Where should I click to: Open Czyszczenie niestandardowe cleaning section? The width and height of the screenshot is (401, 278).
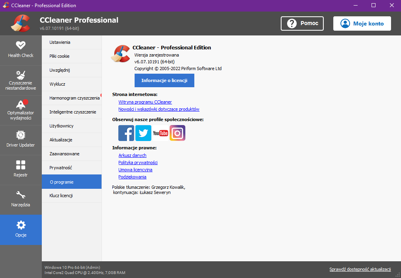pyautogui.click(x=21, y=80)
